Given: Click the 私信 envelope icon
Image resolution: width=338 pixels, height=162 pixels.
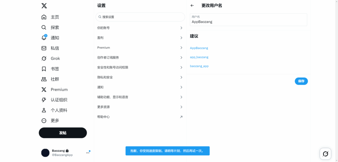Looking at the screenshot, I should 44,48.
